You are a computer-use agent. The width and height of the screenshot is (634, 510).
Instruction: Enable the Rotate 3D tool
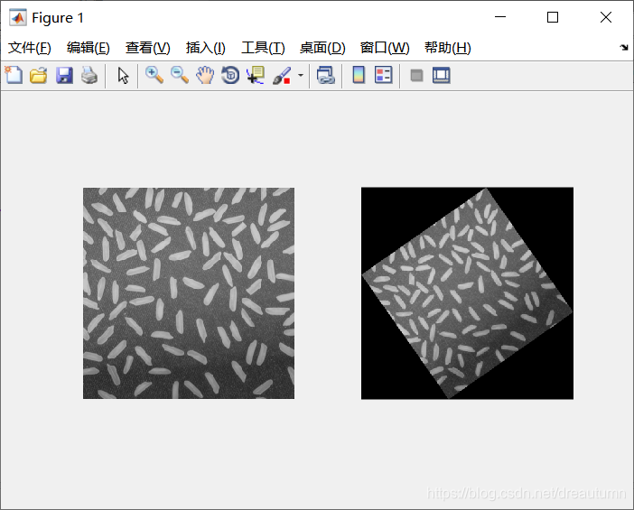pyautogui.click(x=230, y=76)
